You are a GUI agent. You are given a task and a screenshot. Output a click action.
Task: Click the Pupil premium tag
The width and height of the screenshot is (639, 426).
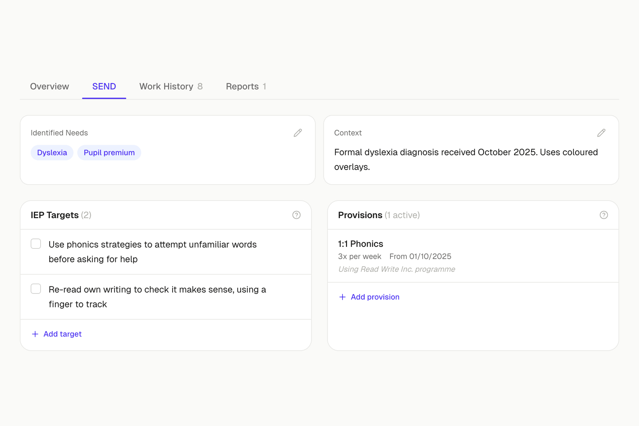click(109, 152)
